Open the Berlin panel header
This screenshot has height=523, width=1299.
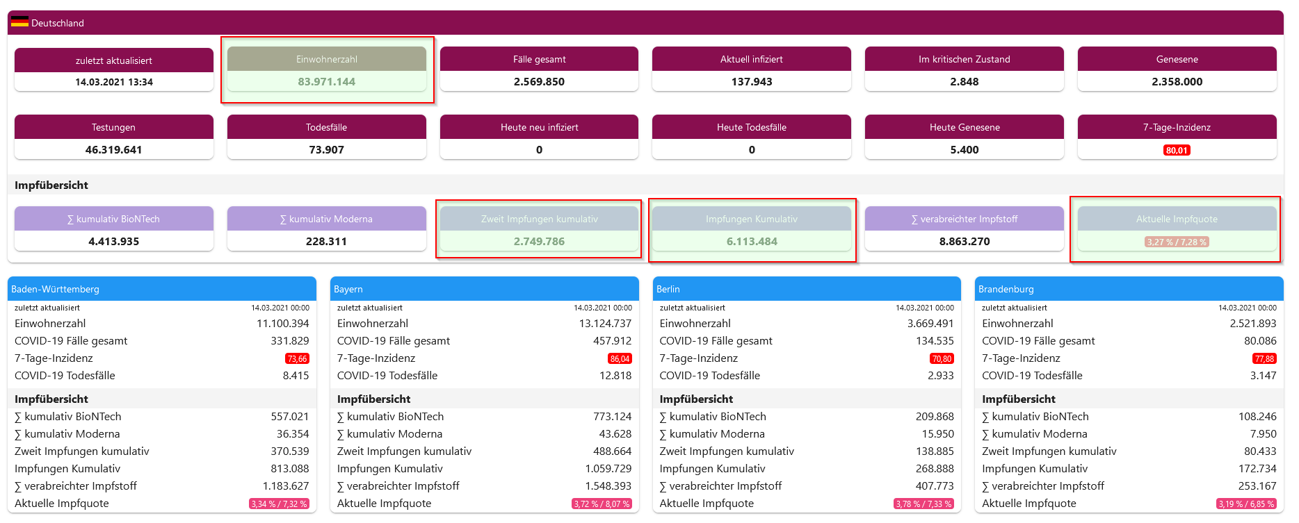click(x=807, y=289)
